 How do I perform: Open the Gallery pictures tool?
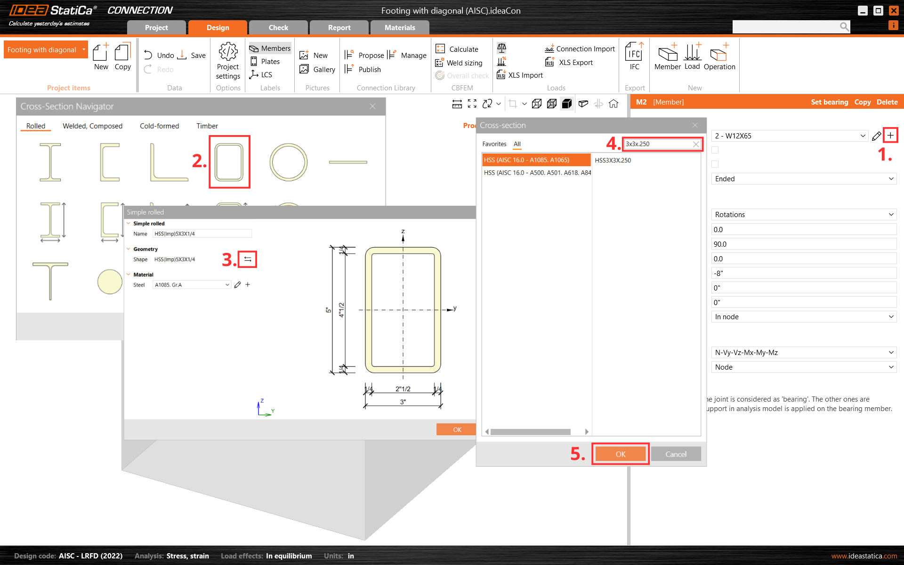coord(317,69)
